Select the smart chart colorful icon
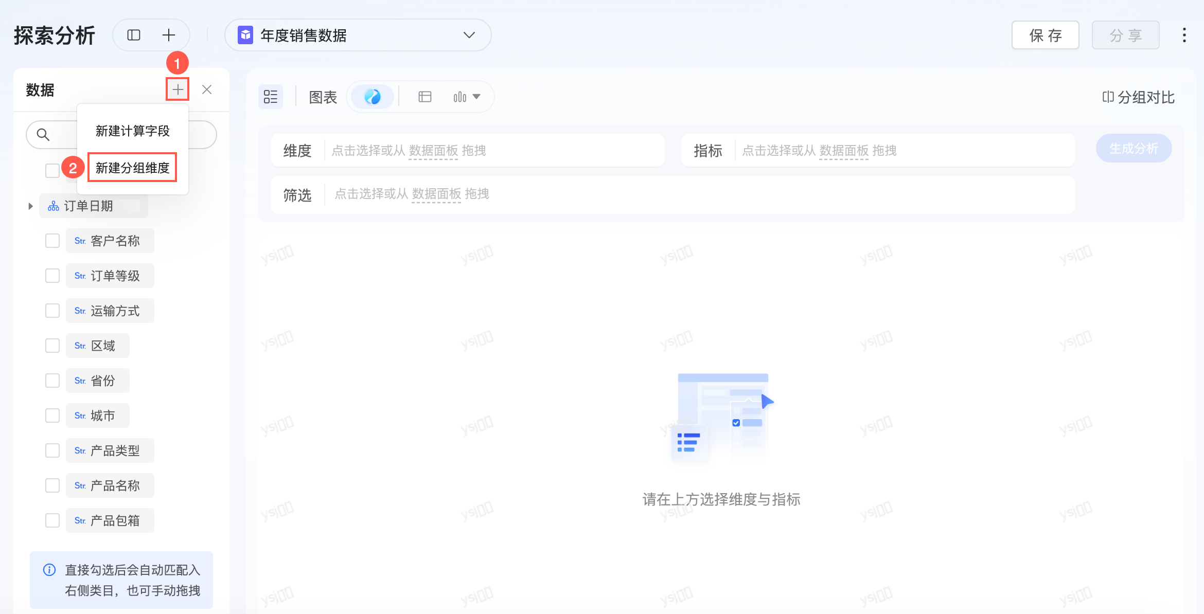The image size is (1204, 614). tap(372, 97)
